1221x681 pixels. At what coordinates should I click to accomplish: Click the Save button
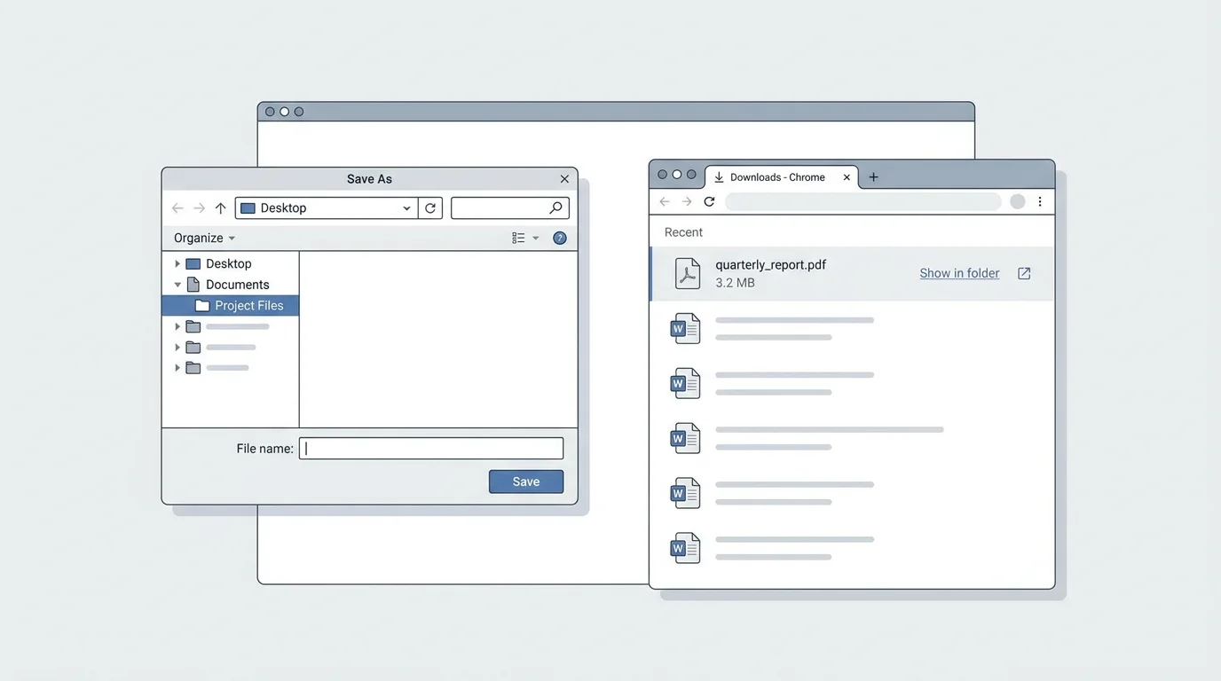(526, 481)
